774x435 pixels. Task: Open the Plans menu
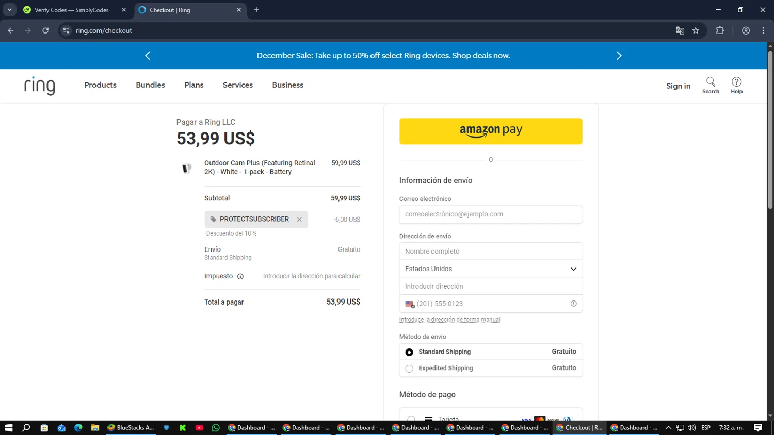194,85
